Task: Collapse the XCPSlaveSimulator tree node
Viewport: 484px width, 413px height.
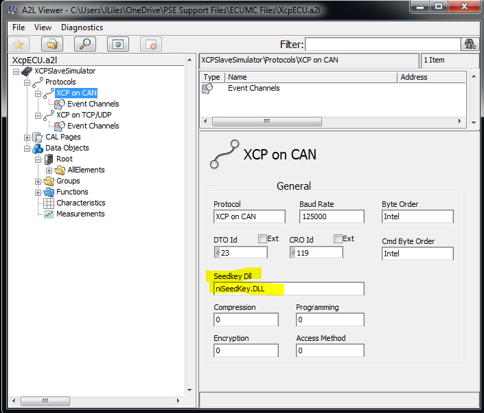Action: coord(16,71)
